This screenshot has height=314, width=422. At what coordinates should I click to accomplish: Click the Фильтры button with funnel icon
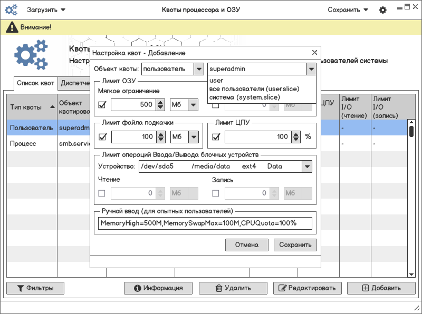coord(35,288)
